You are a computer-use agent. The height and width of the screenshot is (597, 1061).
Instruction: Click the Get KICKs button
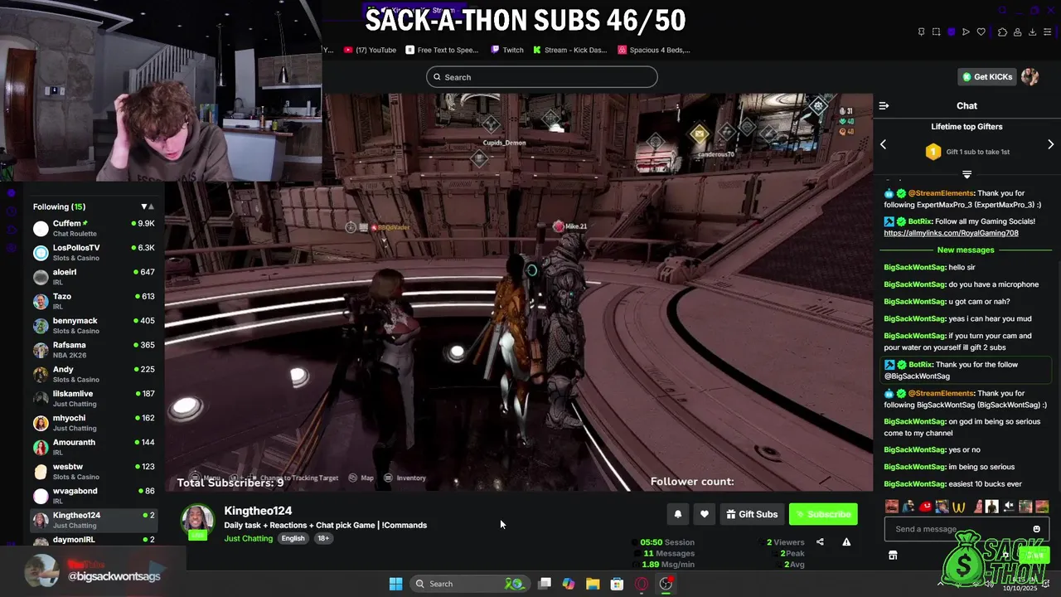tap(987, 77)
